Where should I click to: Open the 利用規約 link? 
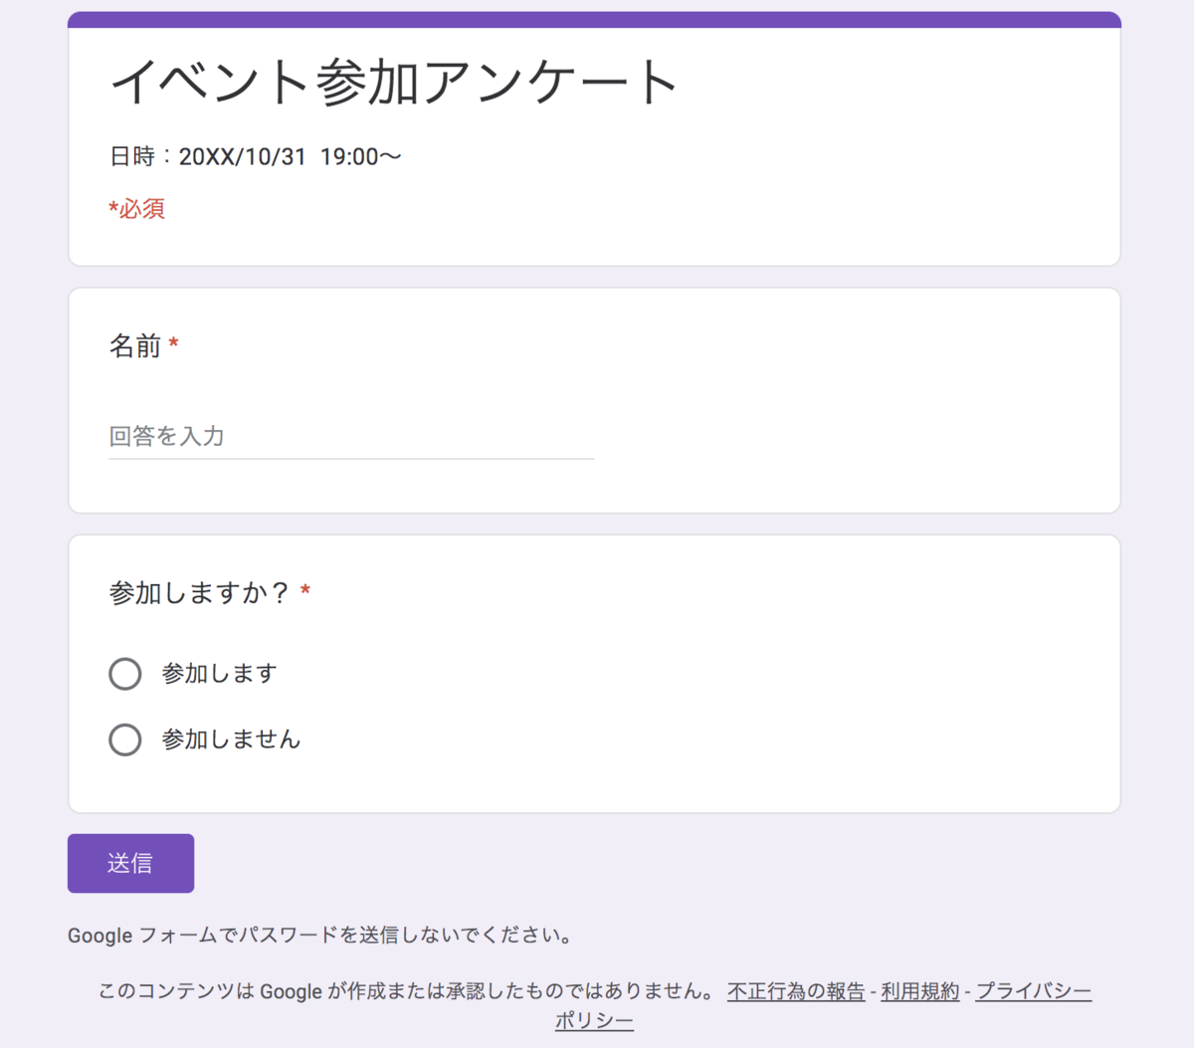(x=919, y=991)
